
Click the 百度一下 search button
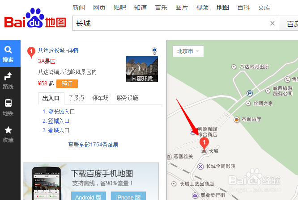click(x=289, y=23)
